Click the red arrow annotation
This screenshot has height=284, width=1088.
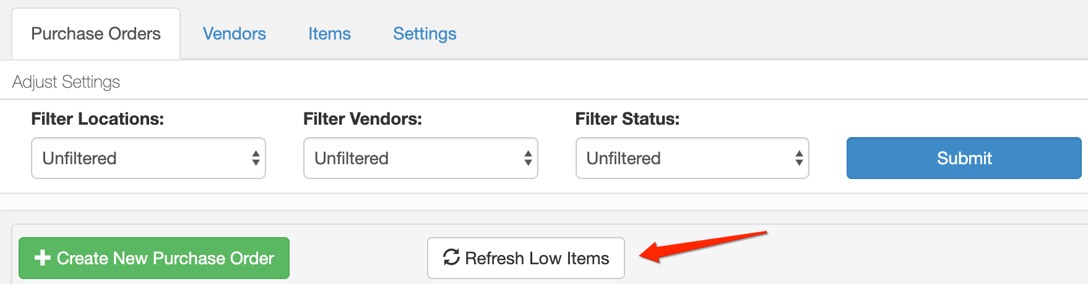(703, 247)
